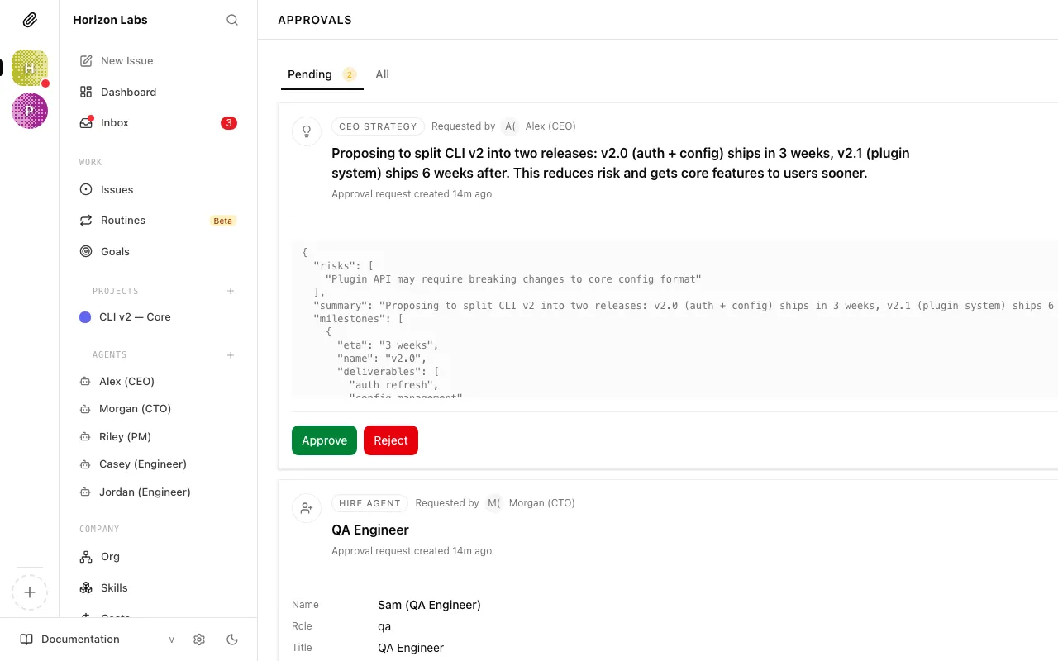Click HIRE AGENT tag
1058x661 pixels.
pyautogui.click(x=369, y=503)
